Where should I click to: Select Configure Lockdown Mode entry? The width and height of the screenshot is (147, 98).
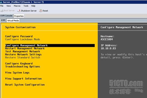pos(23,39)
